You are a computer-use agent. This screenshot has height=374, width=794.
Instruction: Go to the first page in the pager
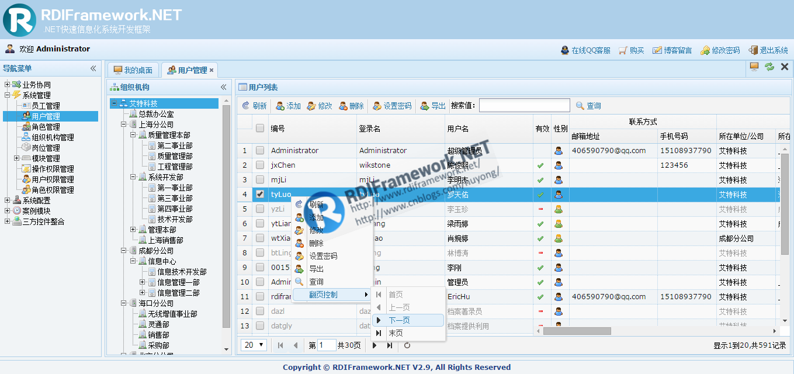click(x=280, y=345)
